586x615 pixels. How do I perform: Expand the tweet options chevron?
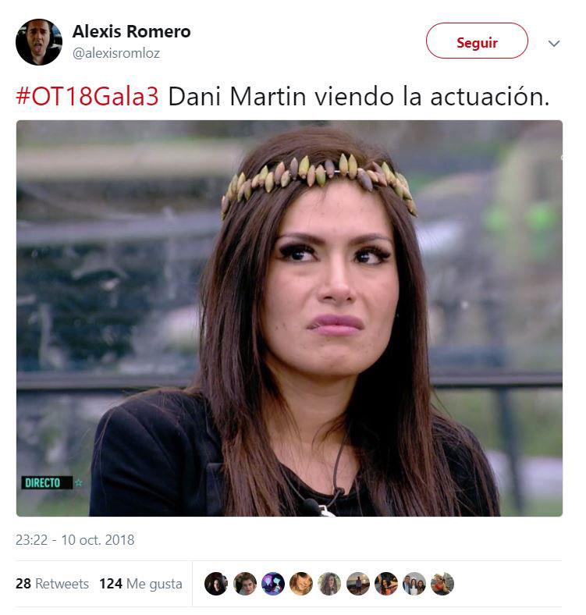point(554,43)
